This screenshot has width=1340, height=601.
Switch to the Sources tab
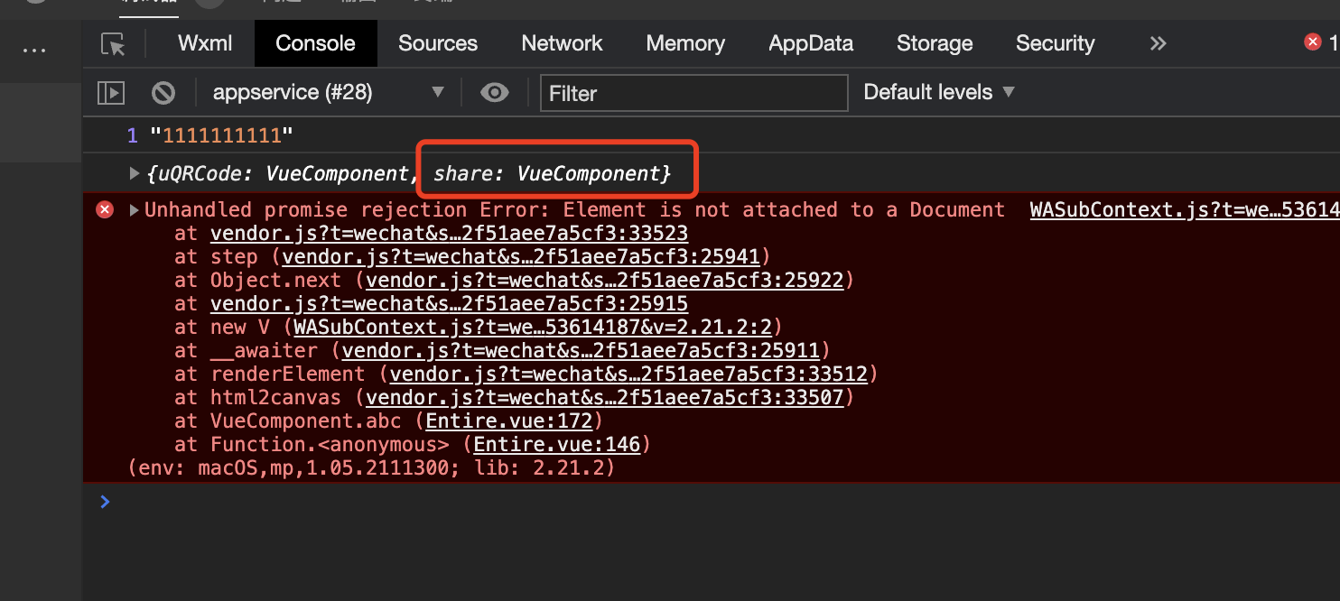click(438, 43)
